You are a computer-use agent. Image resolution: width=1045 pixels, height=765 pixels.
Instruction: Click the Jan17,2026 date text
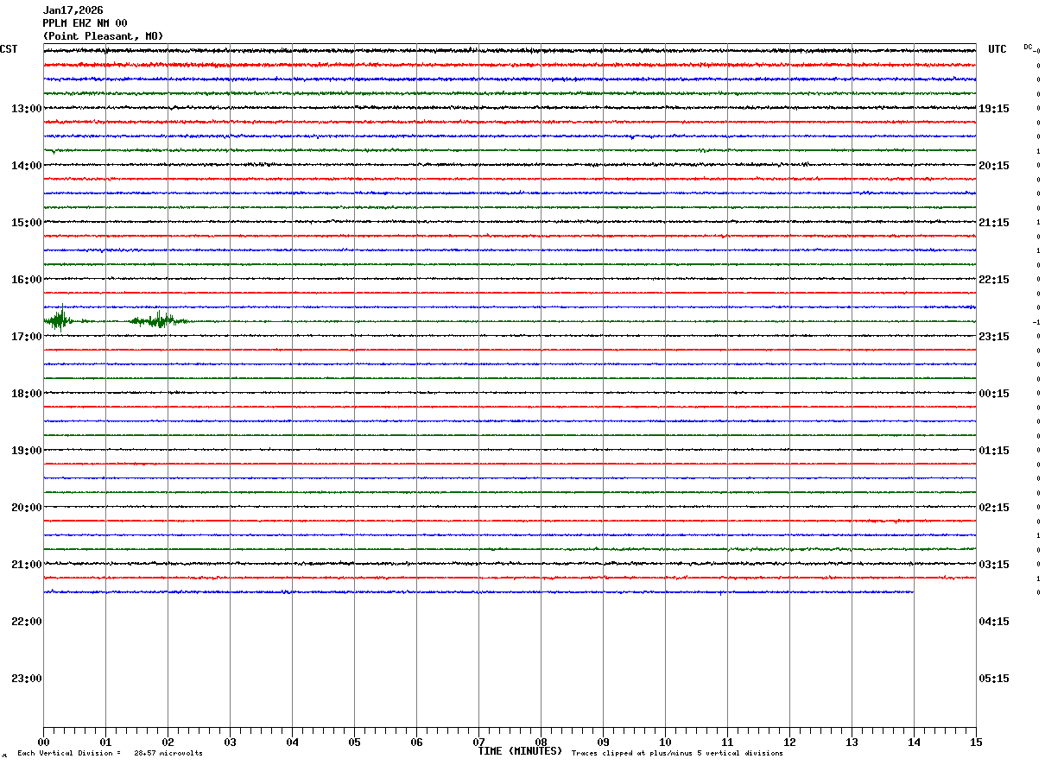point(73,10)
